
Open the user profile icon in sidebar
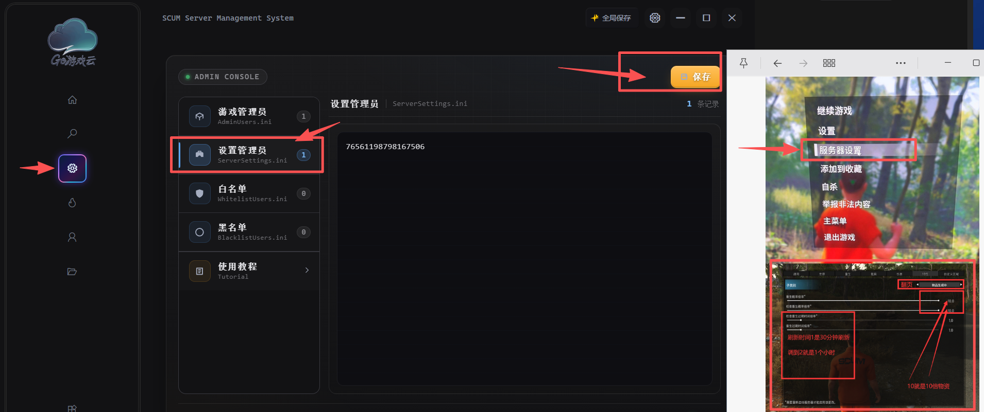[72, 237]
